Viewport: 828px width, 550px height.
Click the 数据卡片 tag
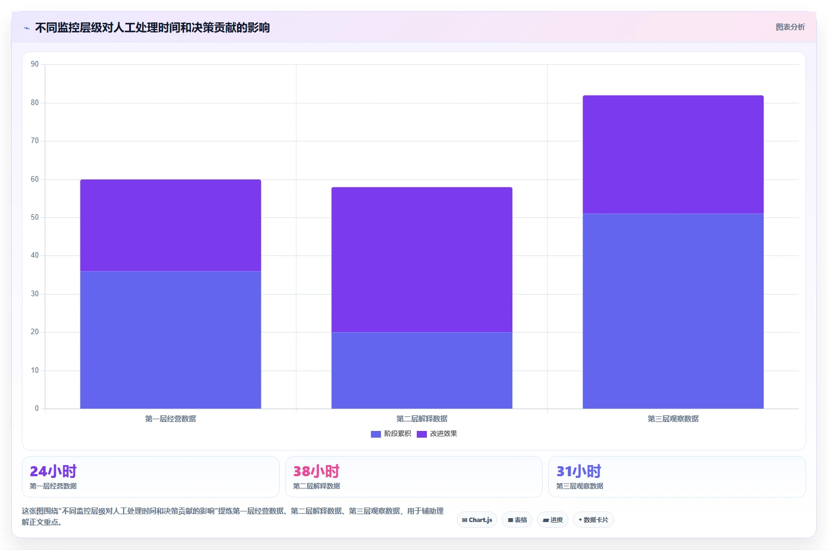coord(593,520)
